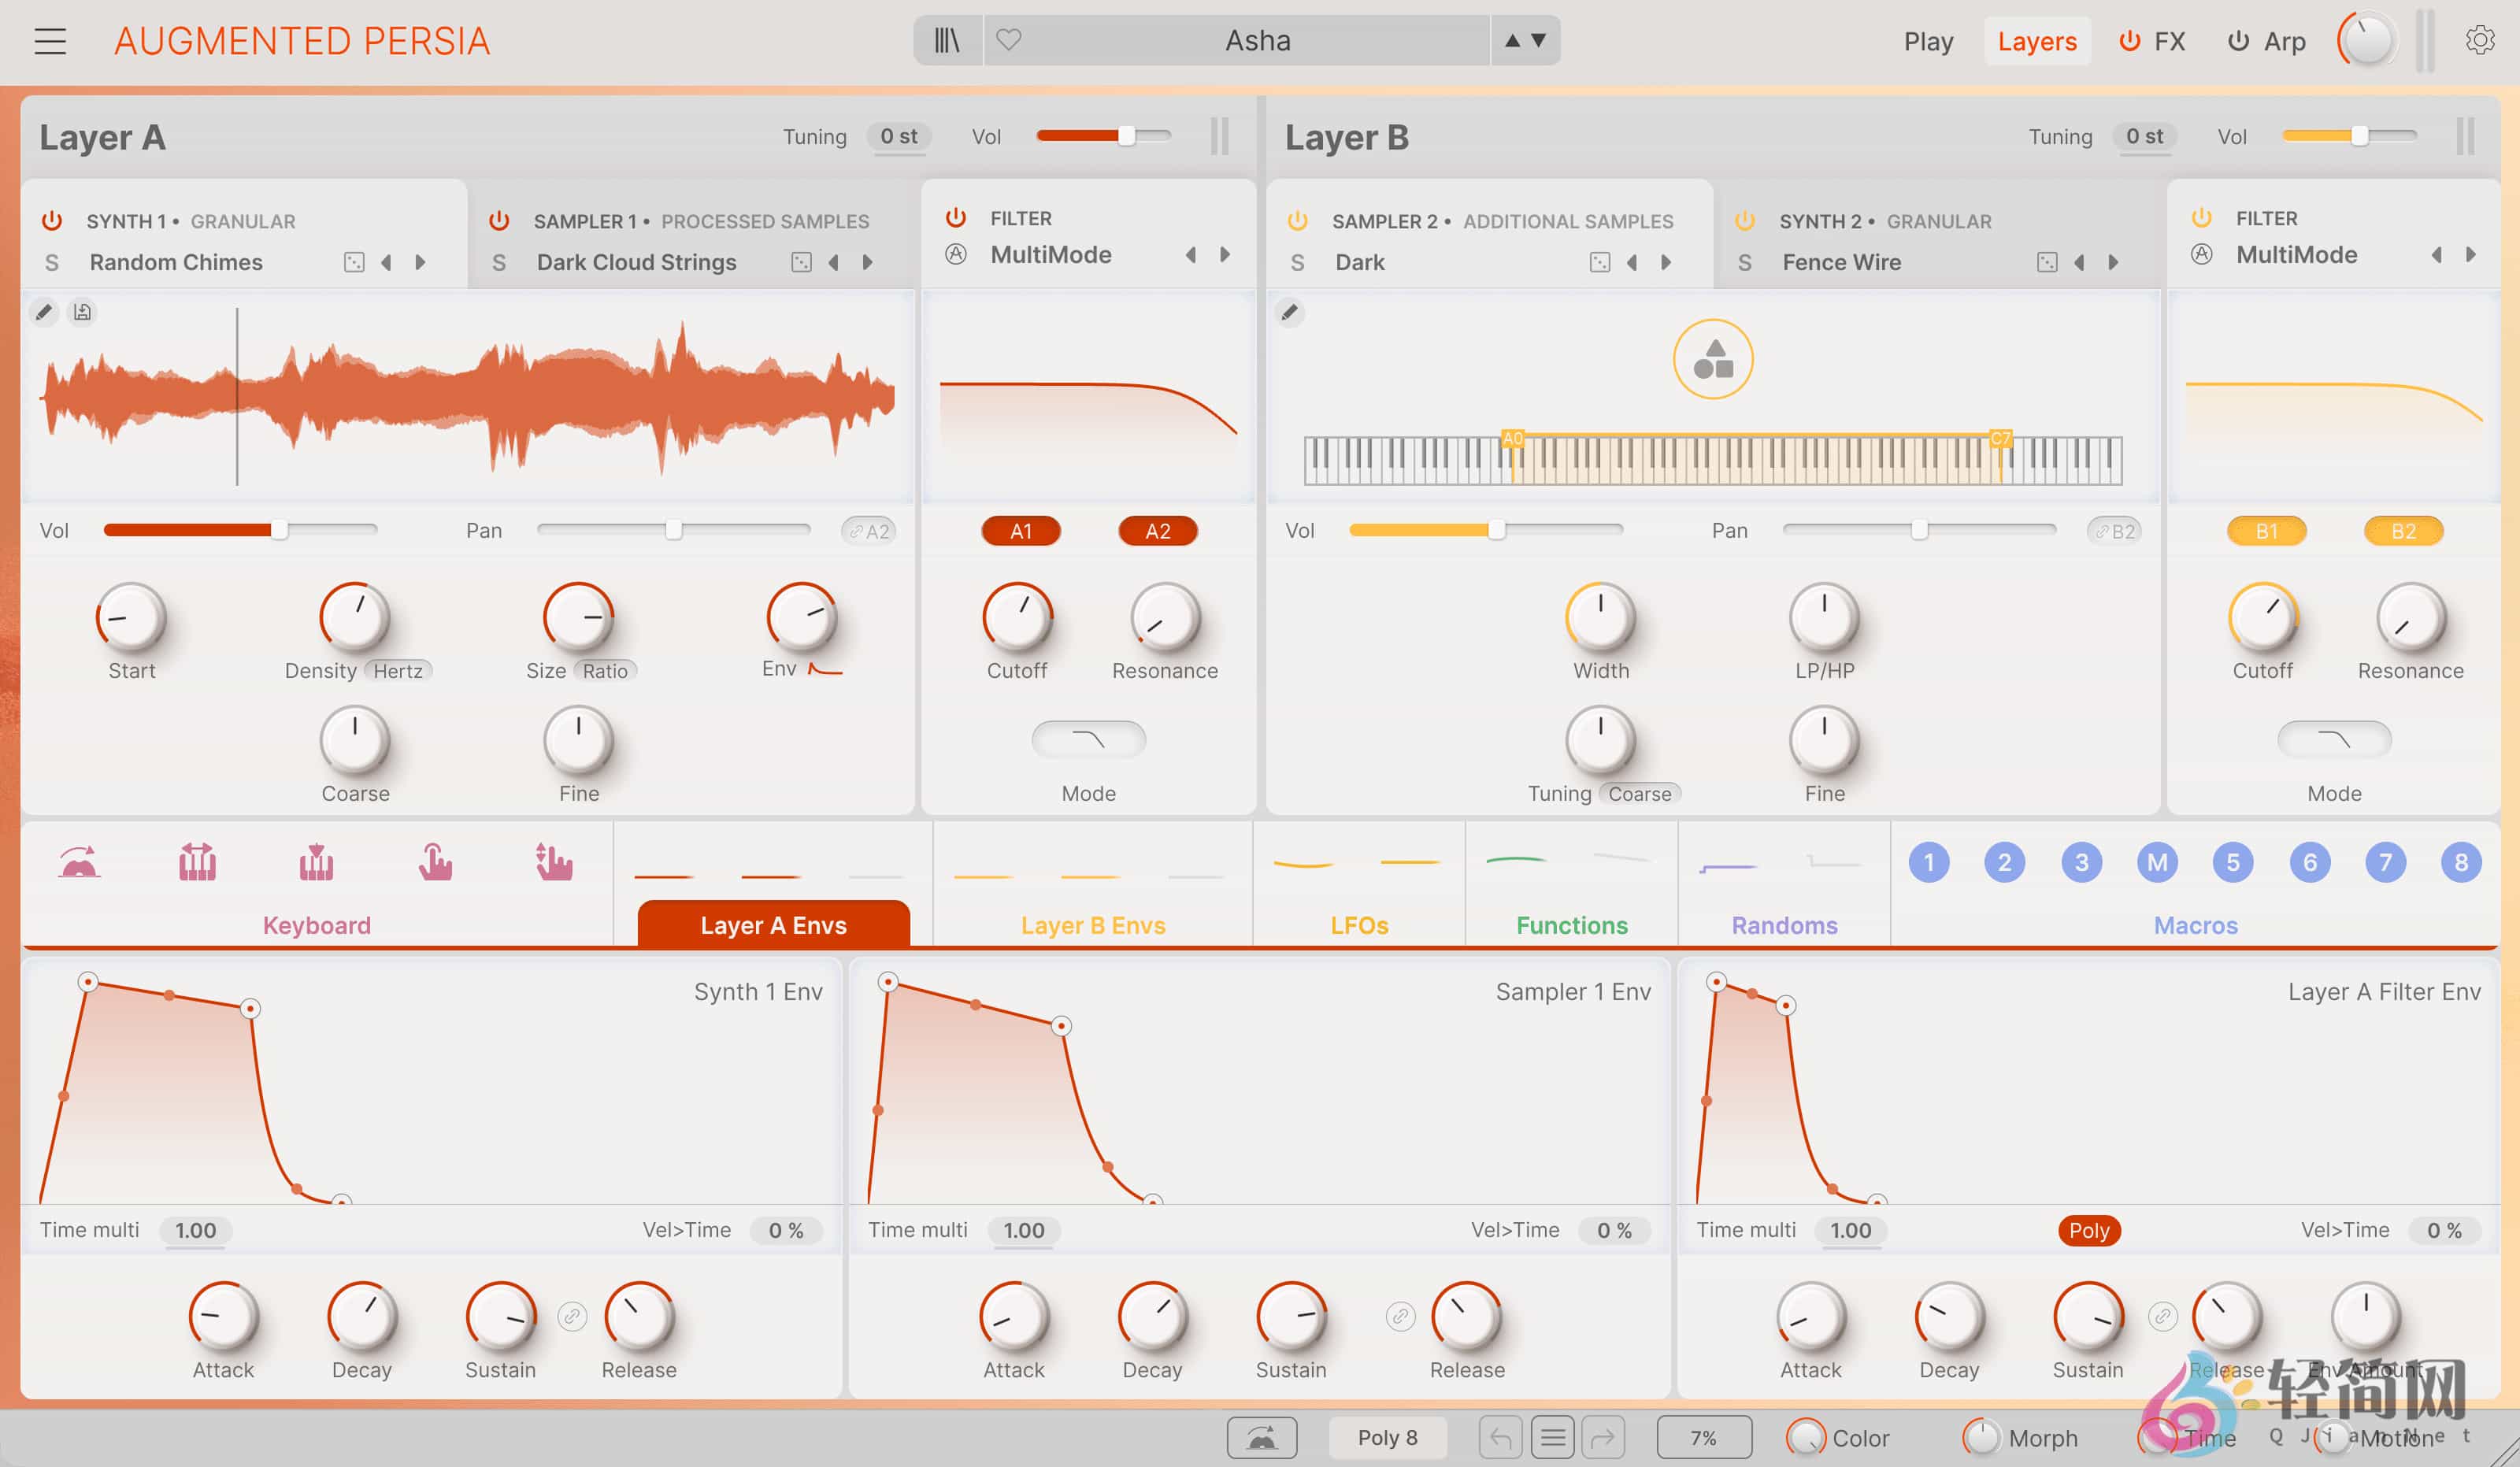2520x1467 pixels.
Task: Favorite the Asha preset with heart icon
Action: click(1009, 40)
